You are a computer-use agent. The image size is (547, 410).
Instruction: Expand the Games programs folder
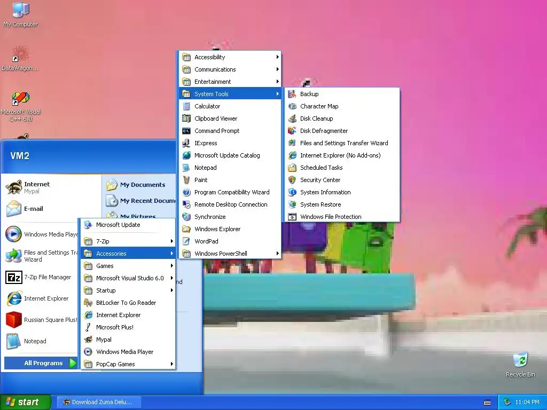click(x=128, y=266)
